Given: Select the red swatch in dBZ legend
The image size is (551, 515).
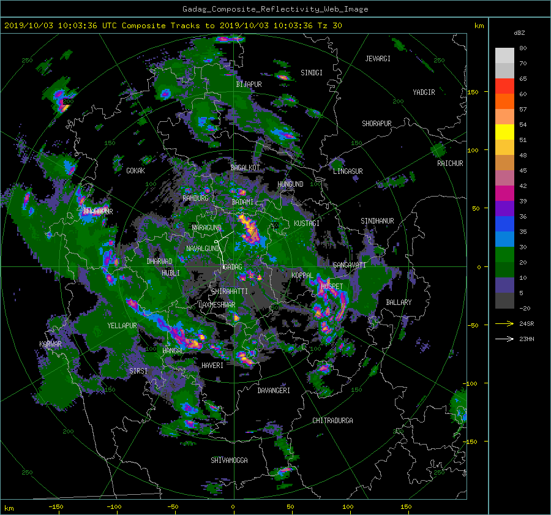Looking at the screenshot, I should [504, 86].
